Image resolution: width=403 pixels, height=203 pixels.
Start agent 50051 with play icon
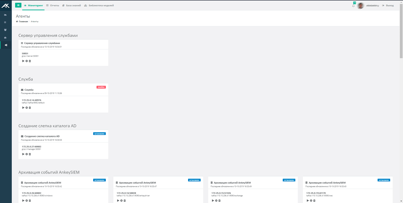(23, 61)
